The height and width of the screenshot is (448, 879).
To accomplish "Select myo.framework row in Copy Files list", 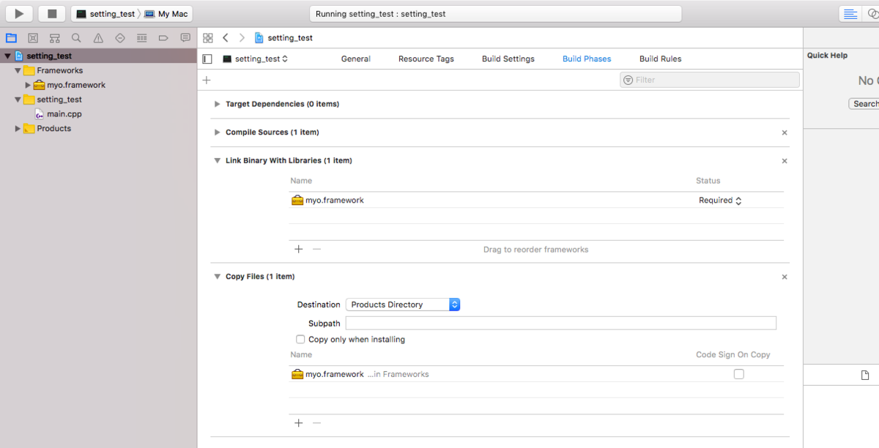I will tap(536, 374).
